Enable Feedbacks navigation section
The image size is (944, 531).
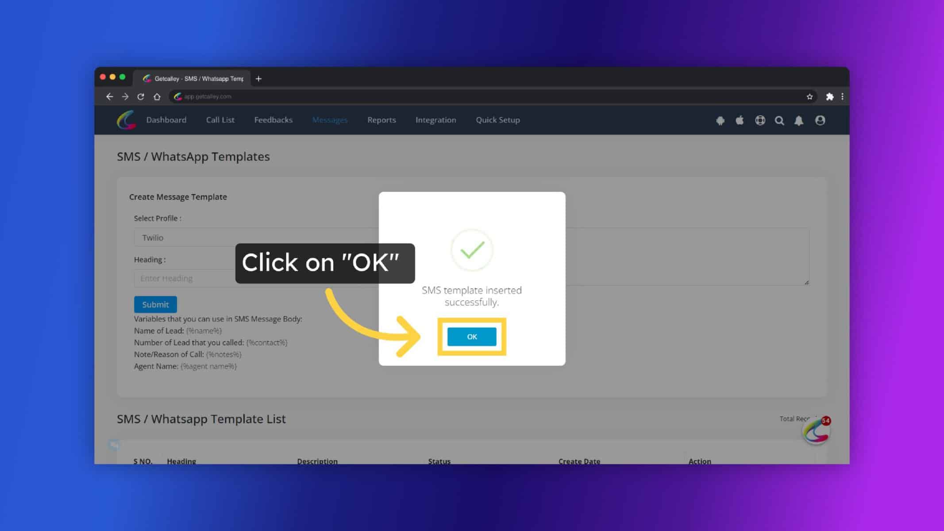[273, 120]
